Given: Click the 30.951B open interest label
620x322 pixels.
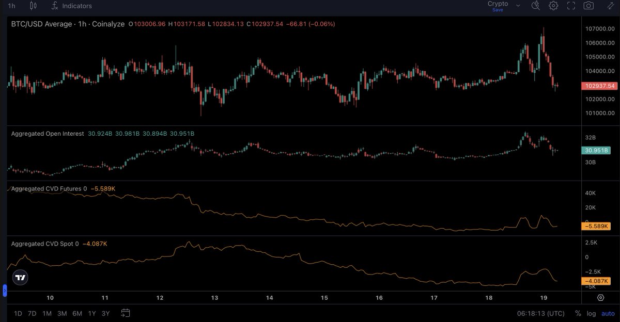Looking at the screenshot, I should (596, 151).
